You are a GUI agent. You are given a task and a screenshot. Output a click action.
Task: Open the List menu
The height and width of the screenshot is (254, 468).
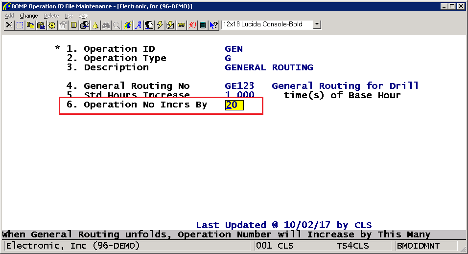pos(69,16)
